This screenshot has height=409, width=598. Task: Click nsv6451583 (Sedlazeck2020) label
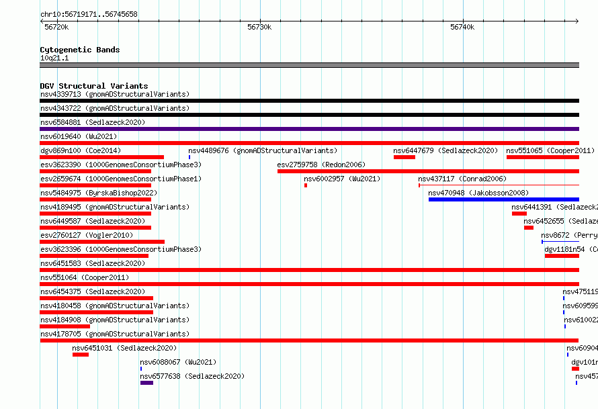point(93,263)
